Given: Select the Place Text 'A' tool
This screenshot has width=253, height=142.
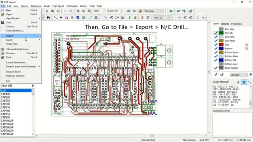Looking at the screenshot, I should point(66,17).
